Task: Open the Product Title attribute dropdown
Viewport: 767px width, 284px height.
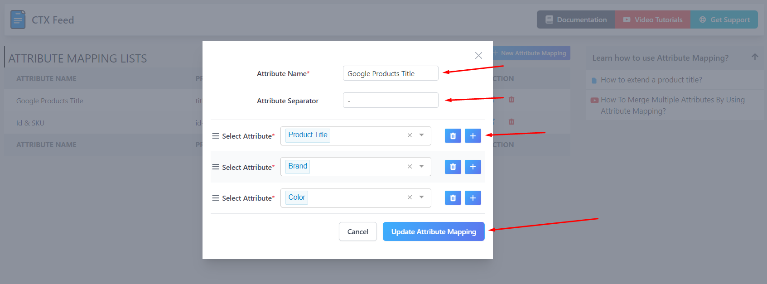Action: pos(422,135)
